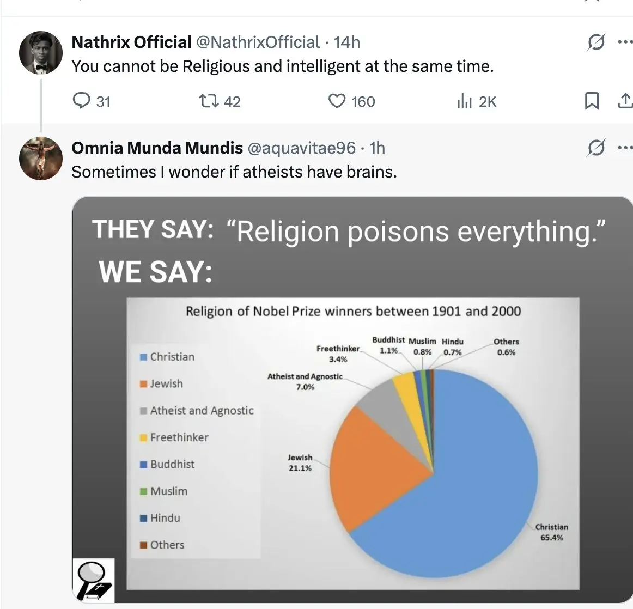Like the Nathrix Official tweet

click(337, 101)
